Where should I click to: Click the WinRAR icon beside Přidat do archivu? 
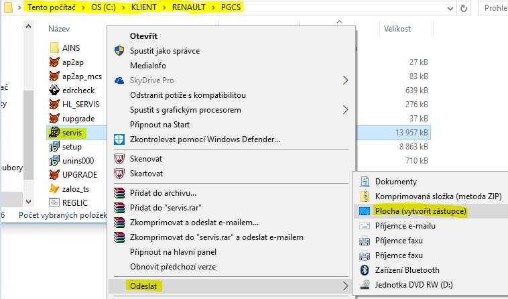point(119,193)
